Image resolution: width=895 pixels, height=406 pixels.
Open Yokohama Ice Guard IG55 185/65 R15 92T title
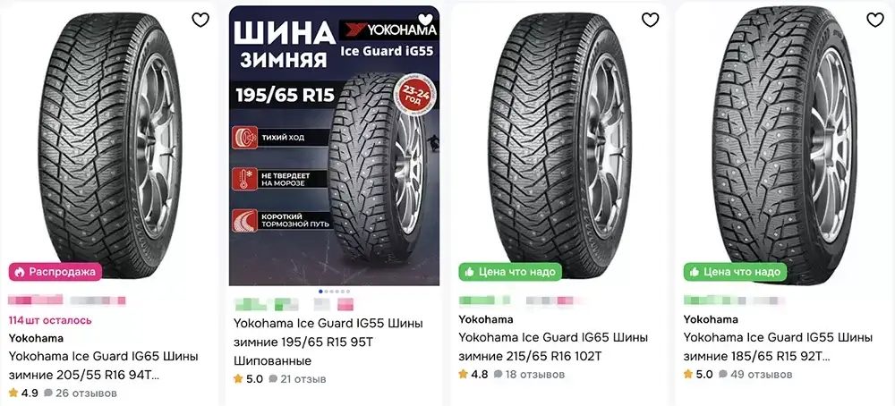tap(778, 347)
